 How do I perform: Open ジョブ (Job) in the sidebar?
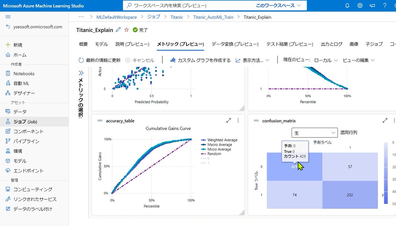(34, 122)
